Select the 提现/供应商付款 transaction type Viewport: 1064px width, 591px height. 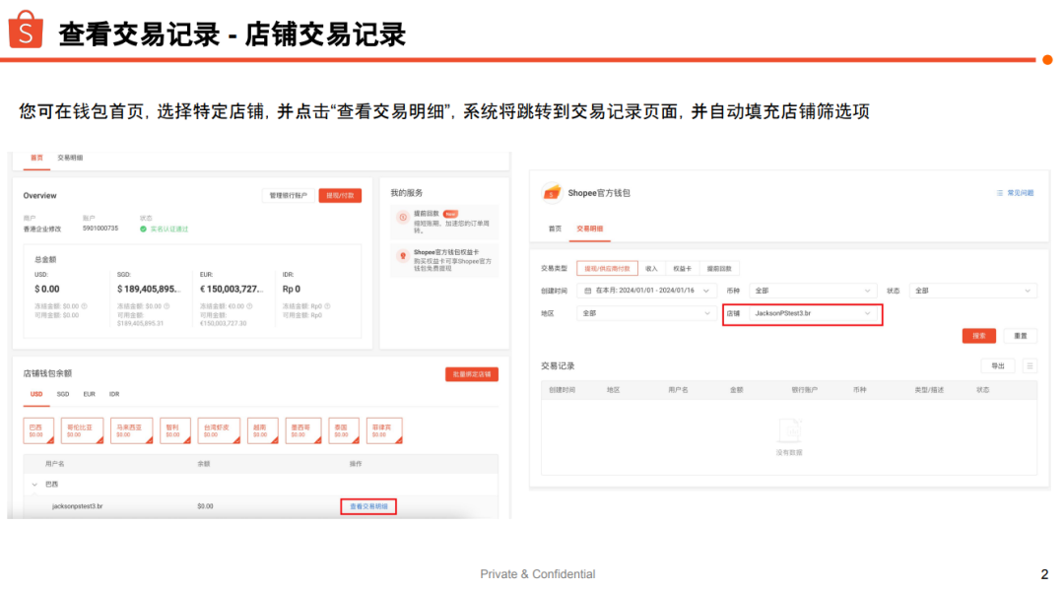(x=607, y=268)
